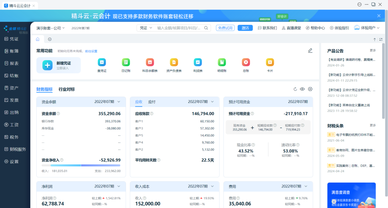Open 工资 in the sidebar
Image resolution: width=388 pixels, height=208 pixels.
click(x=12, y=125)
